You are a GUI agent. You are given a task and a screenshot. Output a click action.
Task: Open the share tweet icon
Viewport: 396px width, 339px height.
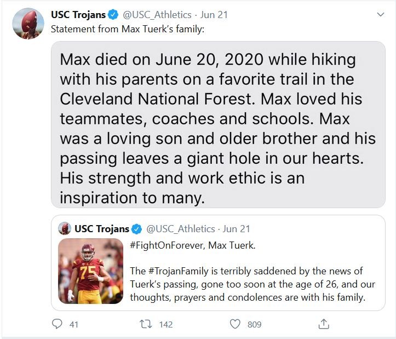[x=324, y=324]
